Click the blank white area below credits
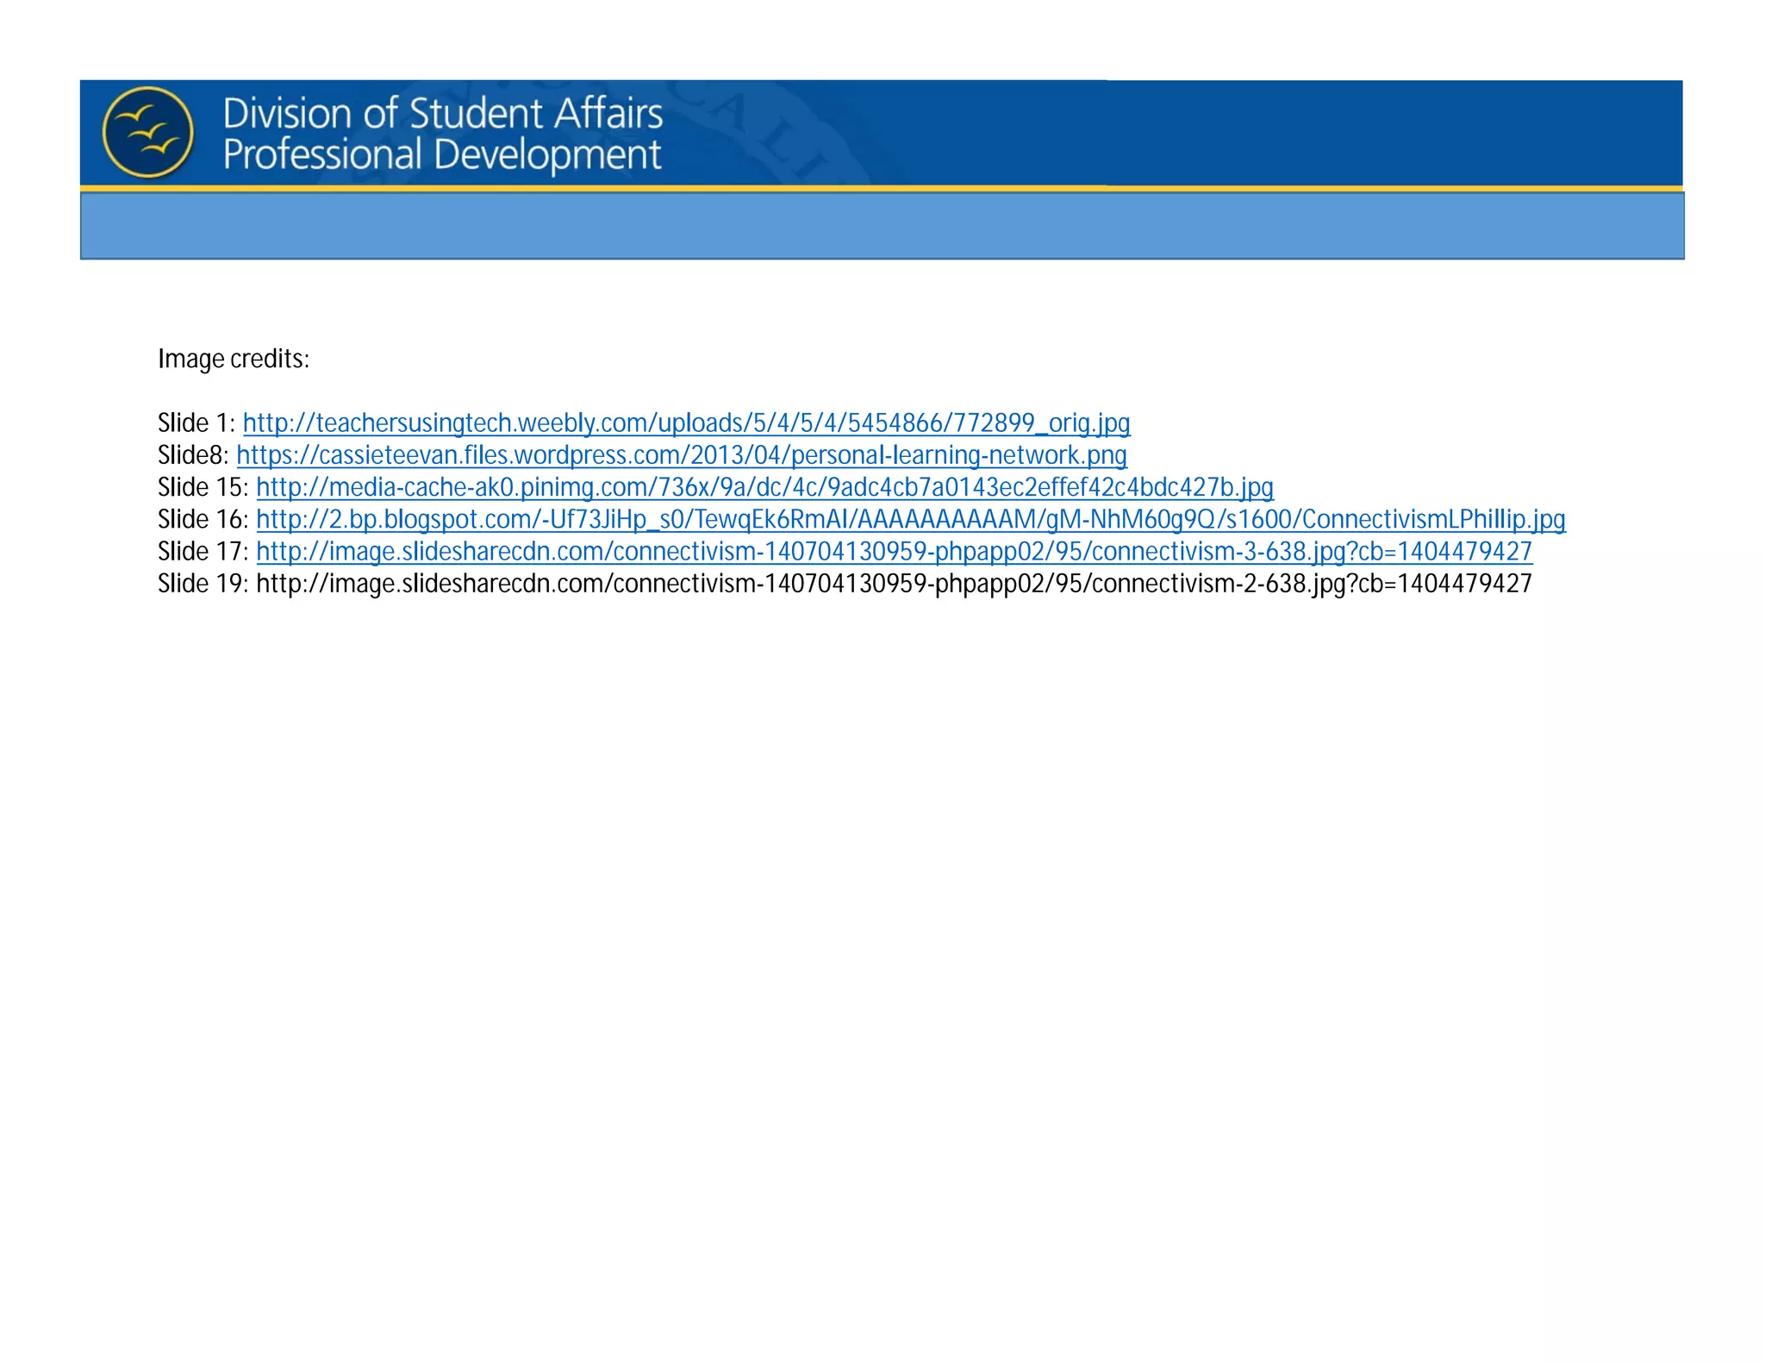The image size is (1765, 1364). [881, 948]
